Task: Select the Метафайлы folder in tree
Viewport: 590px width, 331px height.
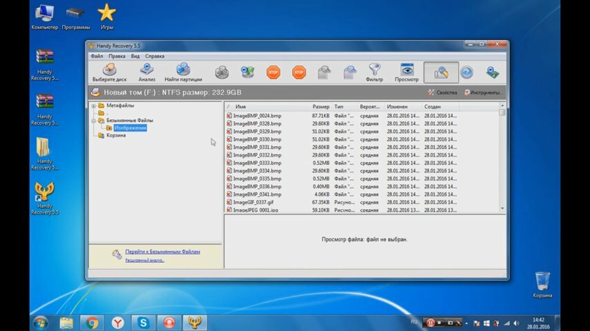Action: point(120,106)
